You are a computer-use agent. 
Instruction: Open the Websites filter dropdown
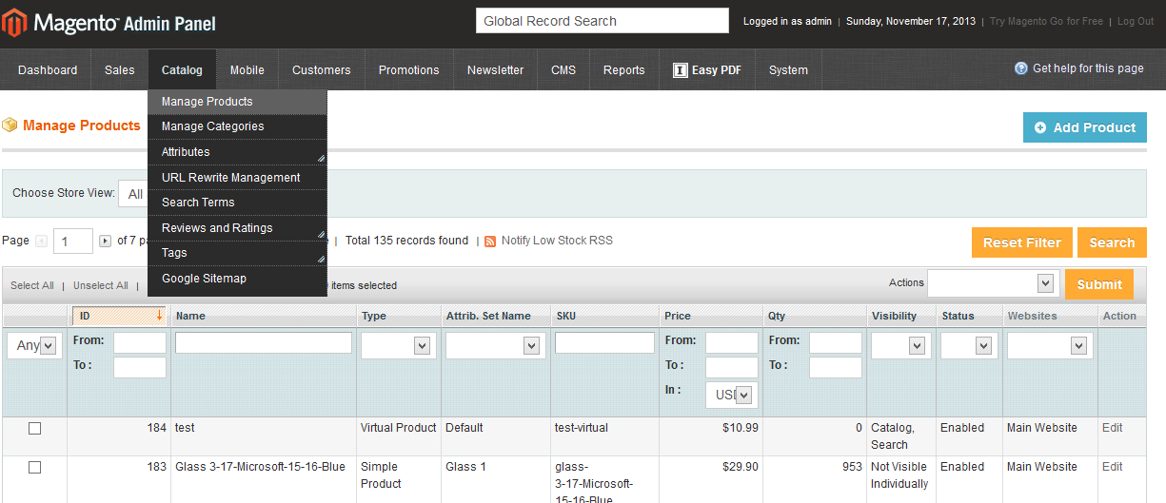(x=1048, y=347)
